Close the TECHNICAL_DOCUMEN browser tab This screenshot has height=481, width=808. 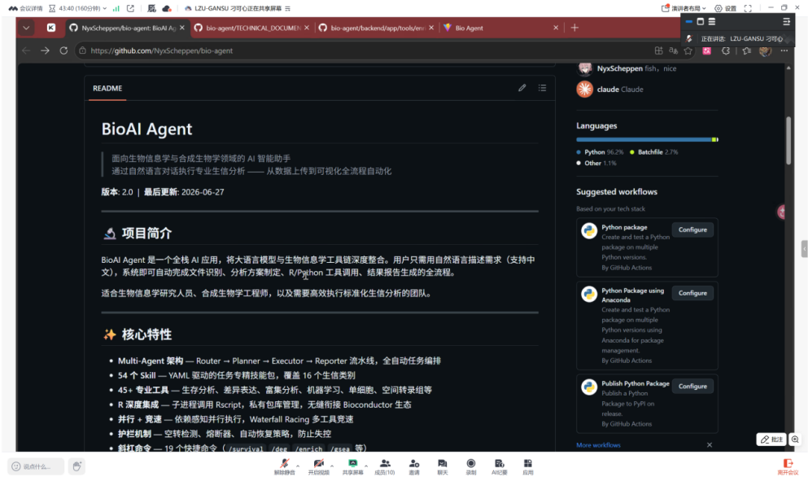click(x=307, y=28)
